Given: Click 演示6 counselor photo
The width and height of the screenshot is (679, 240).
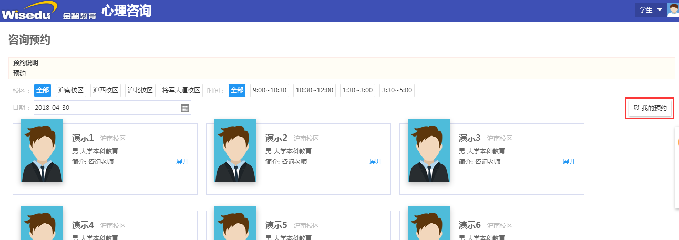Looking at the screenshot, I should [x=429, y=223].
